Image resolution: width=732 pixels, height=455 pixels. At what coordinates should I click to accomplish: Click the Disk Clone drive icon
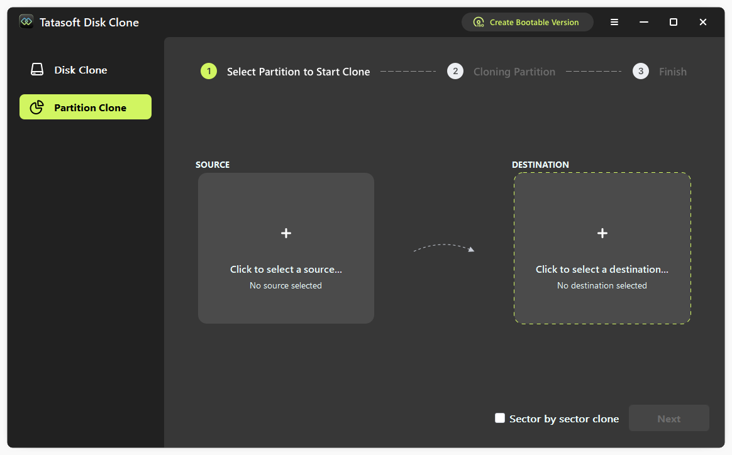click(37, 70)
